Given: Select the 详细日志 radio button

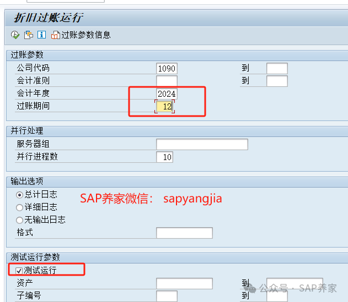Looking at the screenshot, I should point(19,207).
